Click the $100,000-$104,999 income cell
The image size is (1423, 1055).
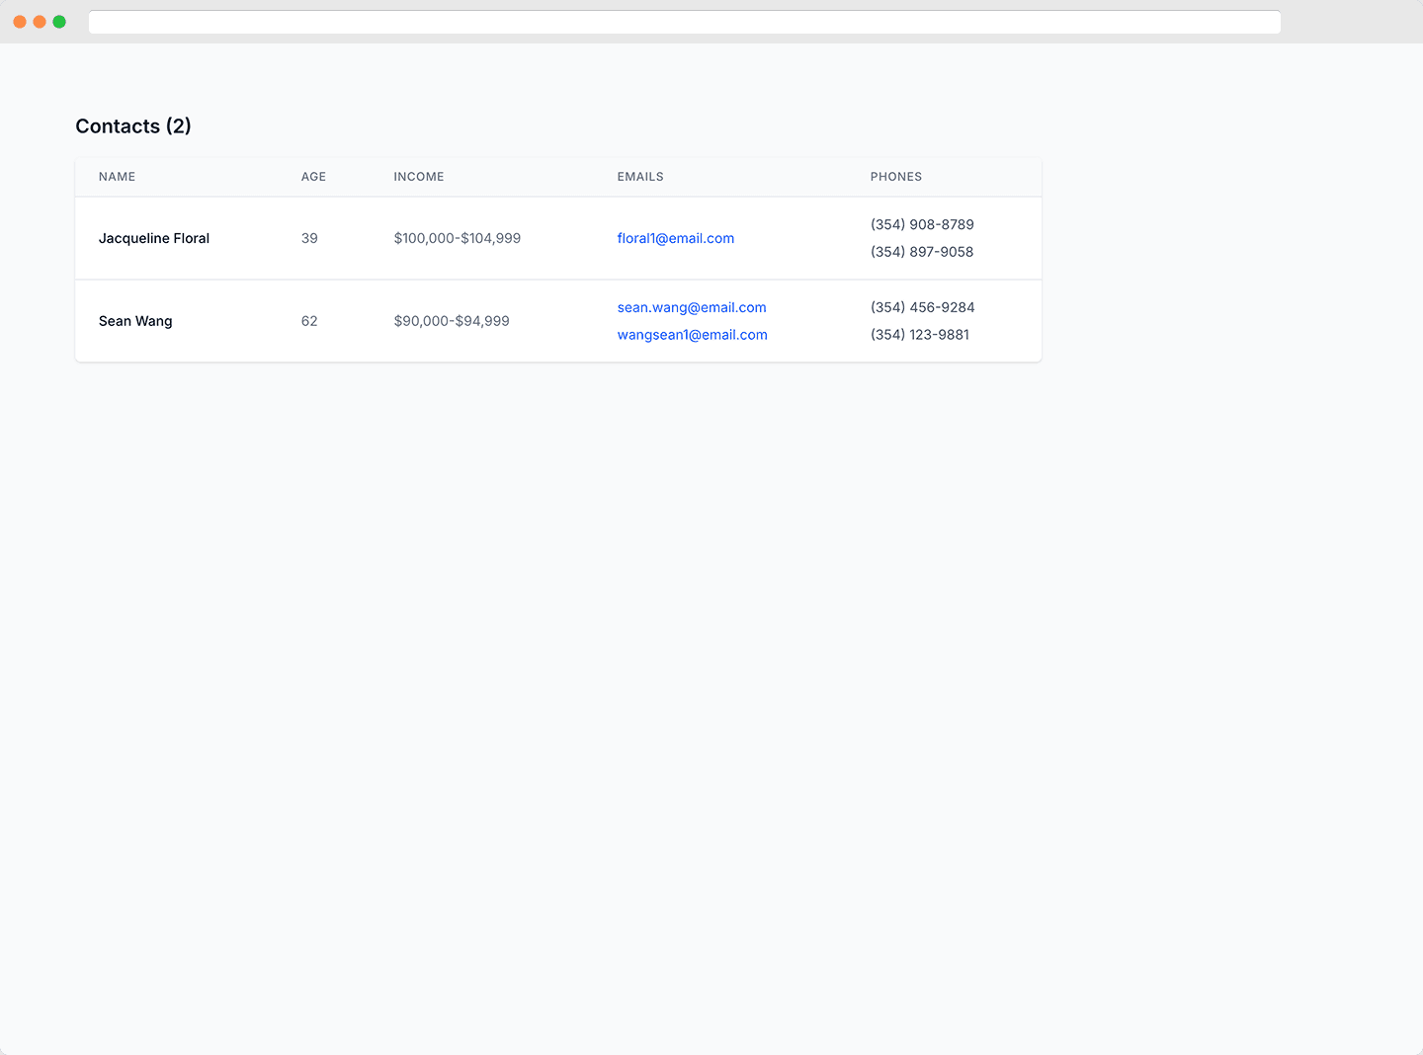[457, 238]
